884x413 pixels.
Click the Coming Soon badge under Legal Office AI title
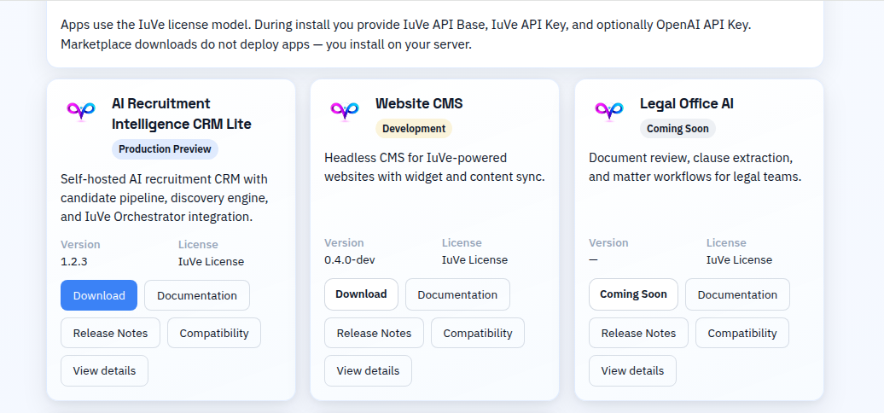tap(678, 129)
